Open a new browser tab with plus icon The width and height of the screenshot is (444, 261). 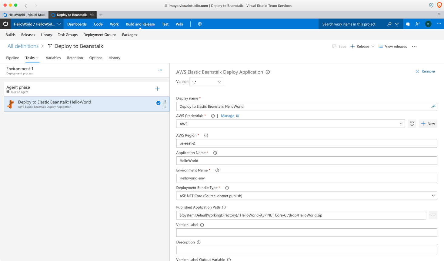coord(101,15)
